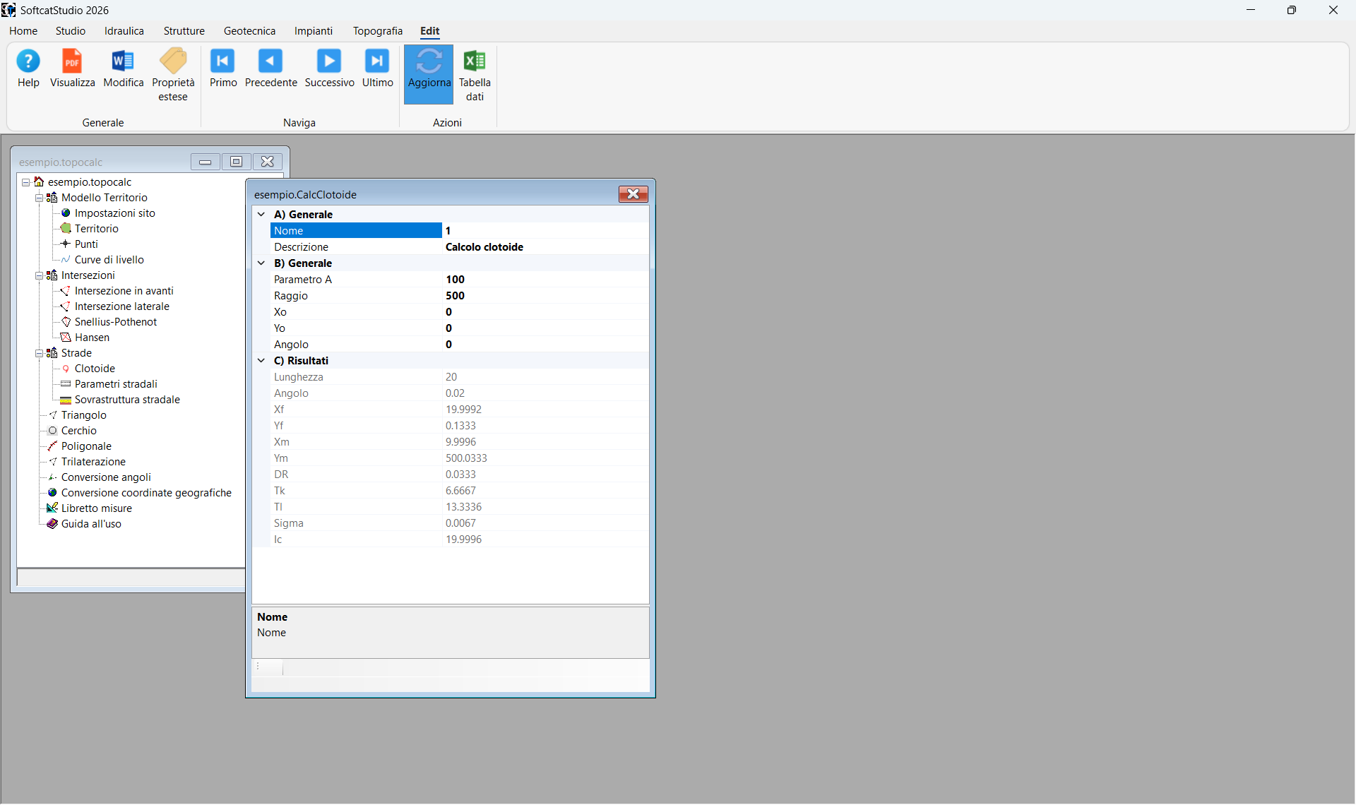Open Triangolo tree node
The height and width of the screenshot is (805, 1356).
click(x=83, y=415)
